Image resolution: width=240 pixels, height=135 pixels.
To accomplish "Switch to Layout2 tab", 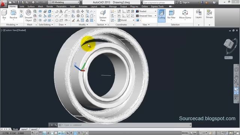I will pos(34,129).
